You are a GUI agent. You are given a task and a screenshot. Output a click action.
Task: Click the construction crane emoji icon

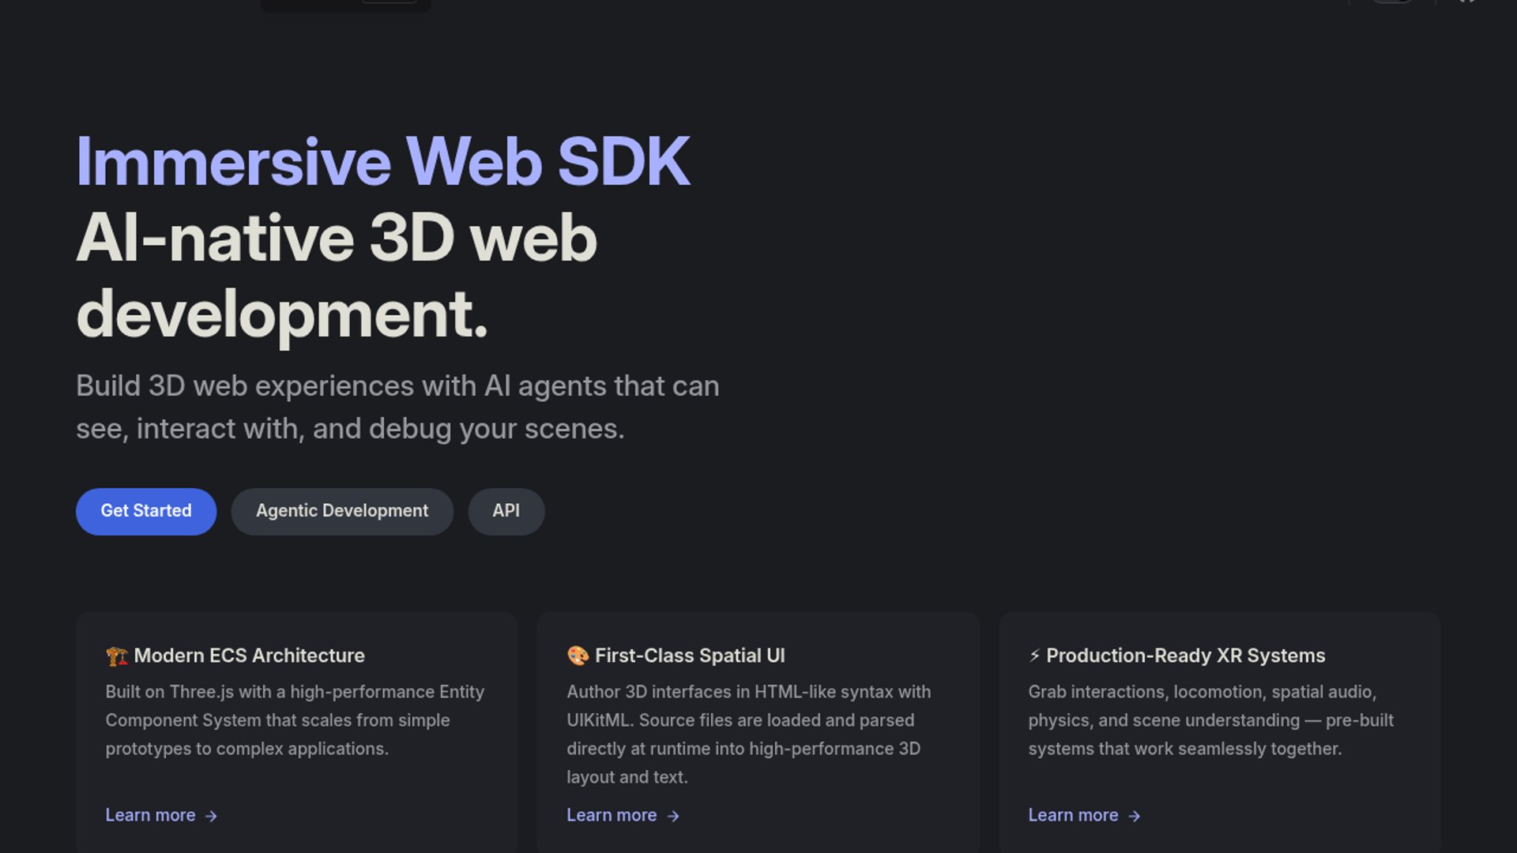coord(117,656)
